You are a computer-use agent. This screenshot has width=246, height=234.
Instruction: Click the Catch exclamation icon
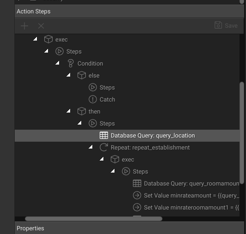coord(93,99)
